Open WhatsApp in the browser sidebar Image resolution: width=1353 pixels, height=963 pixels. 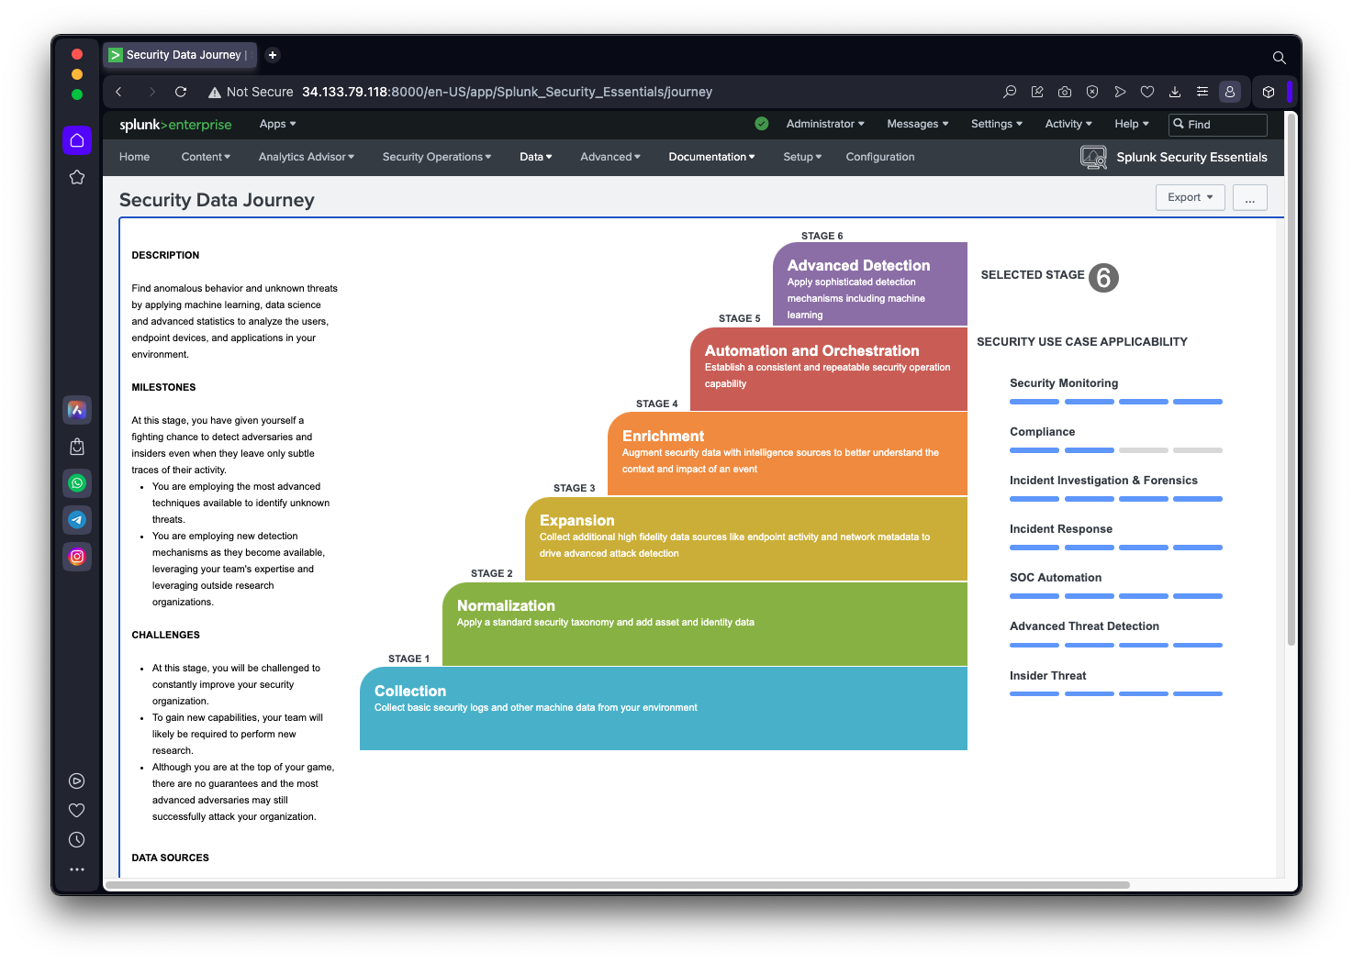click(77, 483)
